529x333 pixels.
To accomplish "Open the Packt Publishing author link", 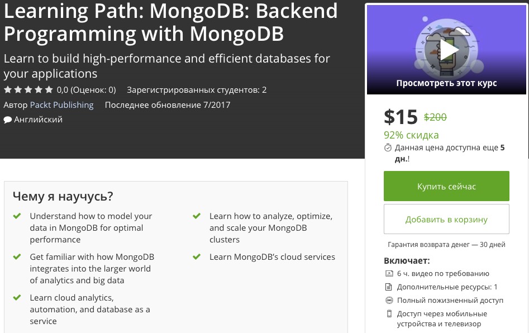I will [x=61, y=104].
